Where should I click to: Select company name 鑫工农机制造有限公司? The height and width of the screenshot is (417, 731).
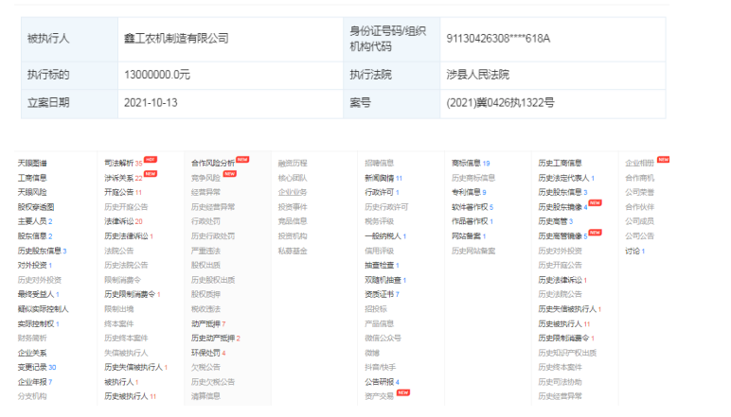click(176, 39)
